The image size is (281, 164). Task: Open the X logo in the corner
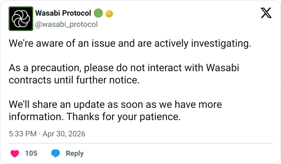click(266, 13)
